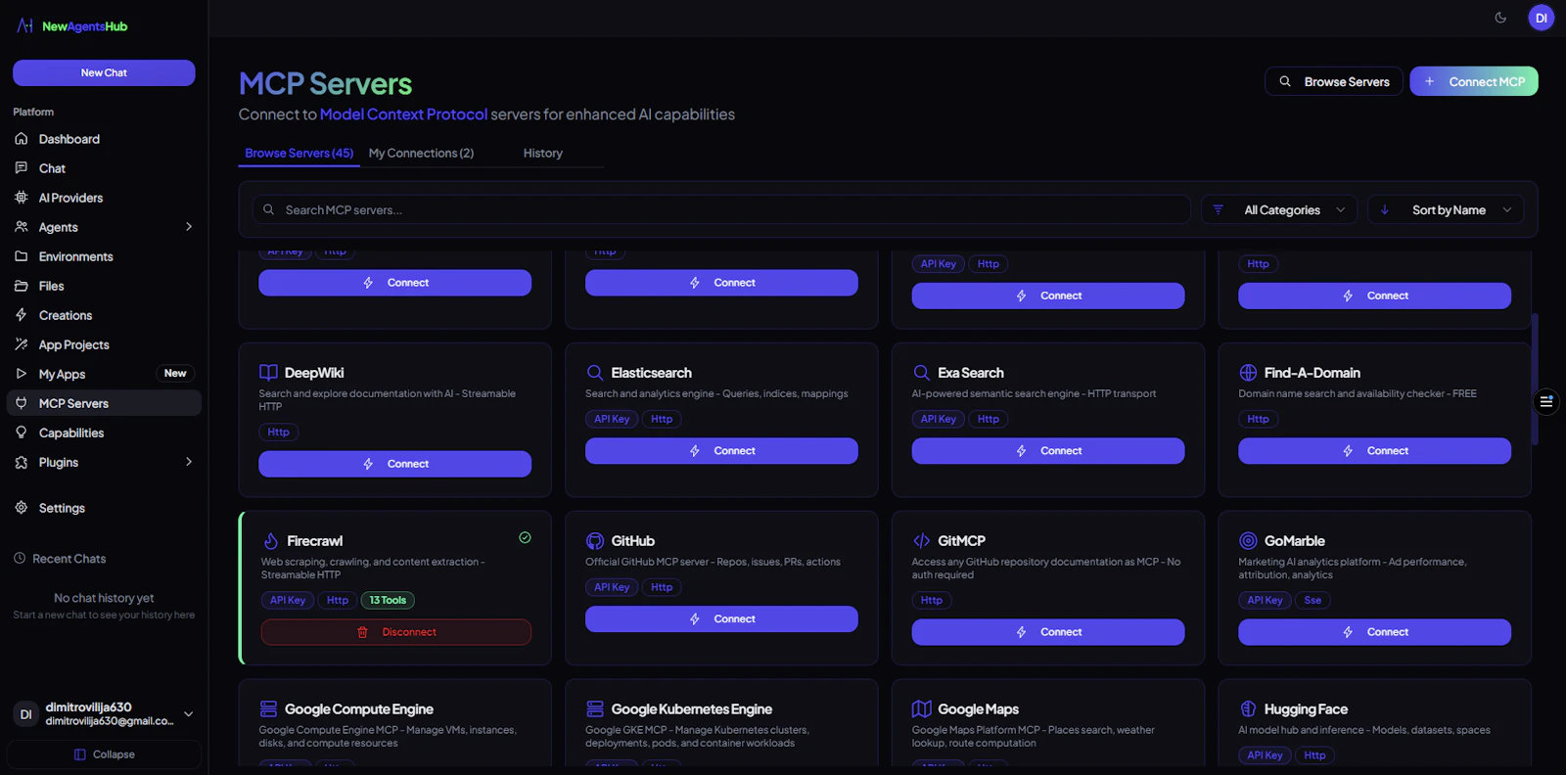This screenshot has width=1566, height=775.
Task: Click the GitHub logo icon
Action: pyautogui.click(x=595, y=541)
